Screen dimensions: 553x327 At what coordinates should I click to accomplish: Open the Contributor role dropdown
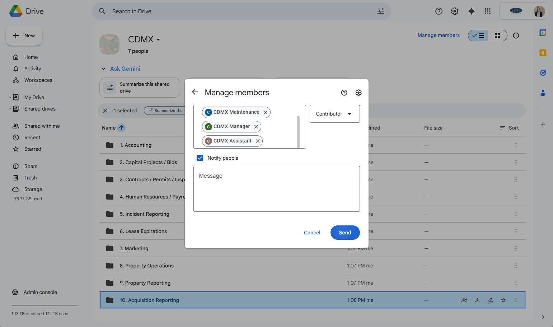click(334, 114)
